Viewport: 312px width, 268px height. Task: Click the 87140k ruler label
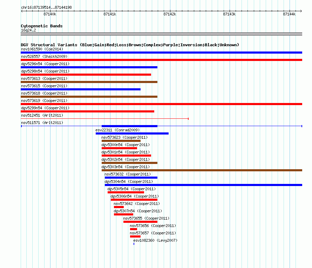(x=50, y=14)
